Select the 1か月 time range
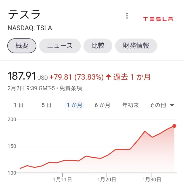This screenshot has width=184, height=190. click(x=74, y=105)
